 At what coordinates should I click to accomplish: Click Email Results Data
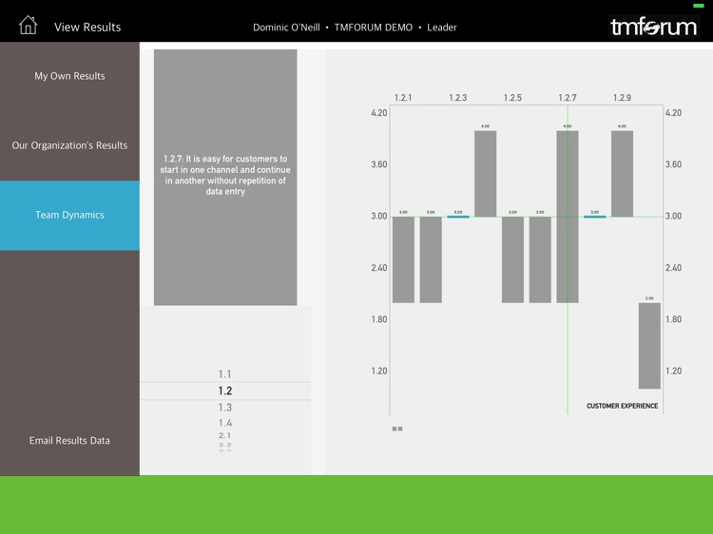[69, 440]
